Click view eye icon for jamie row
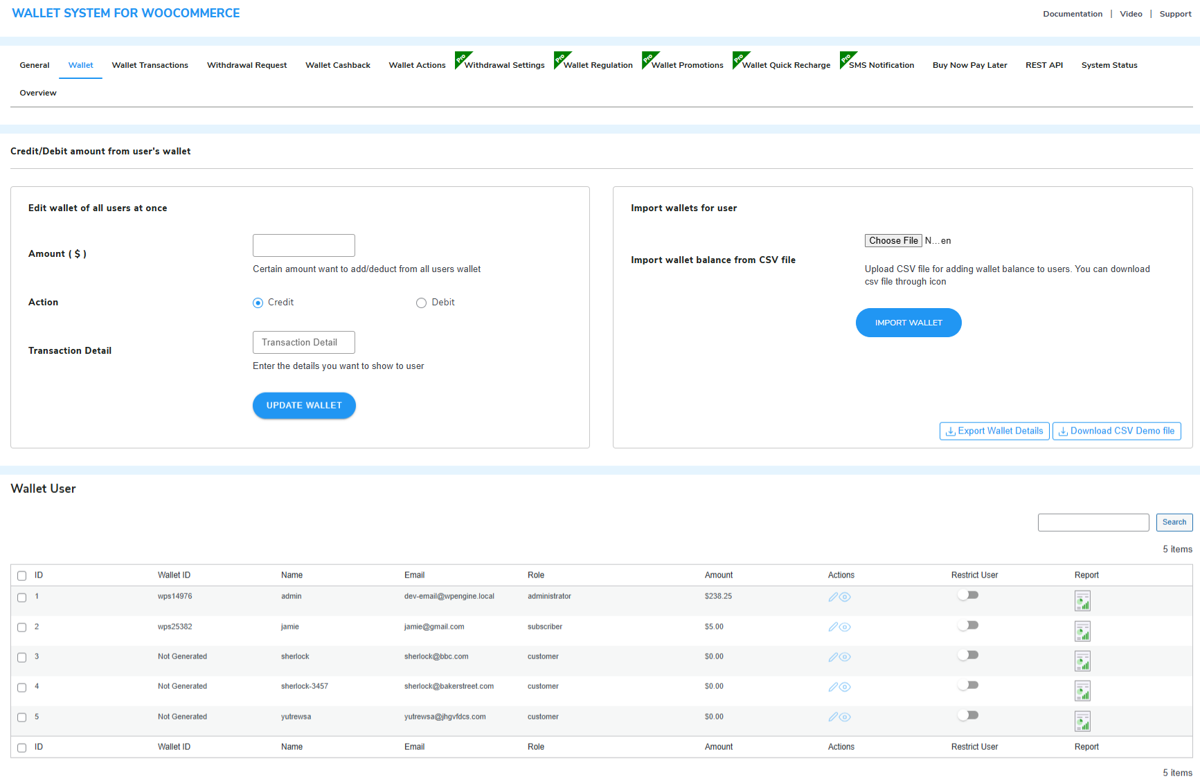 [x=845, y=627]
